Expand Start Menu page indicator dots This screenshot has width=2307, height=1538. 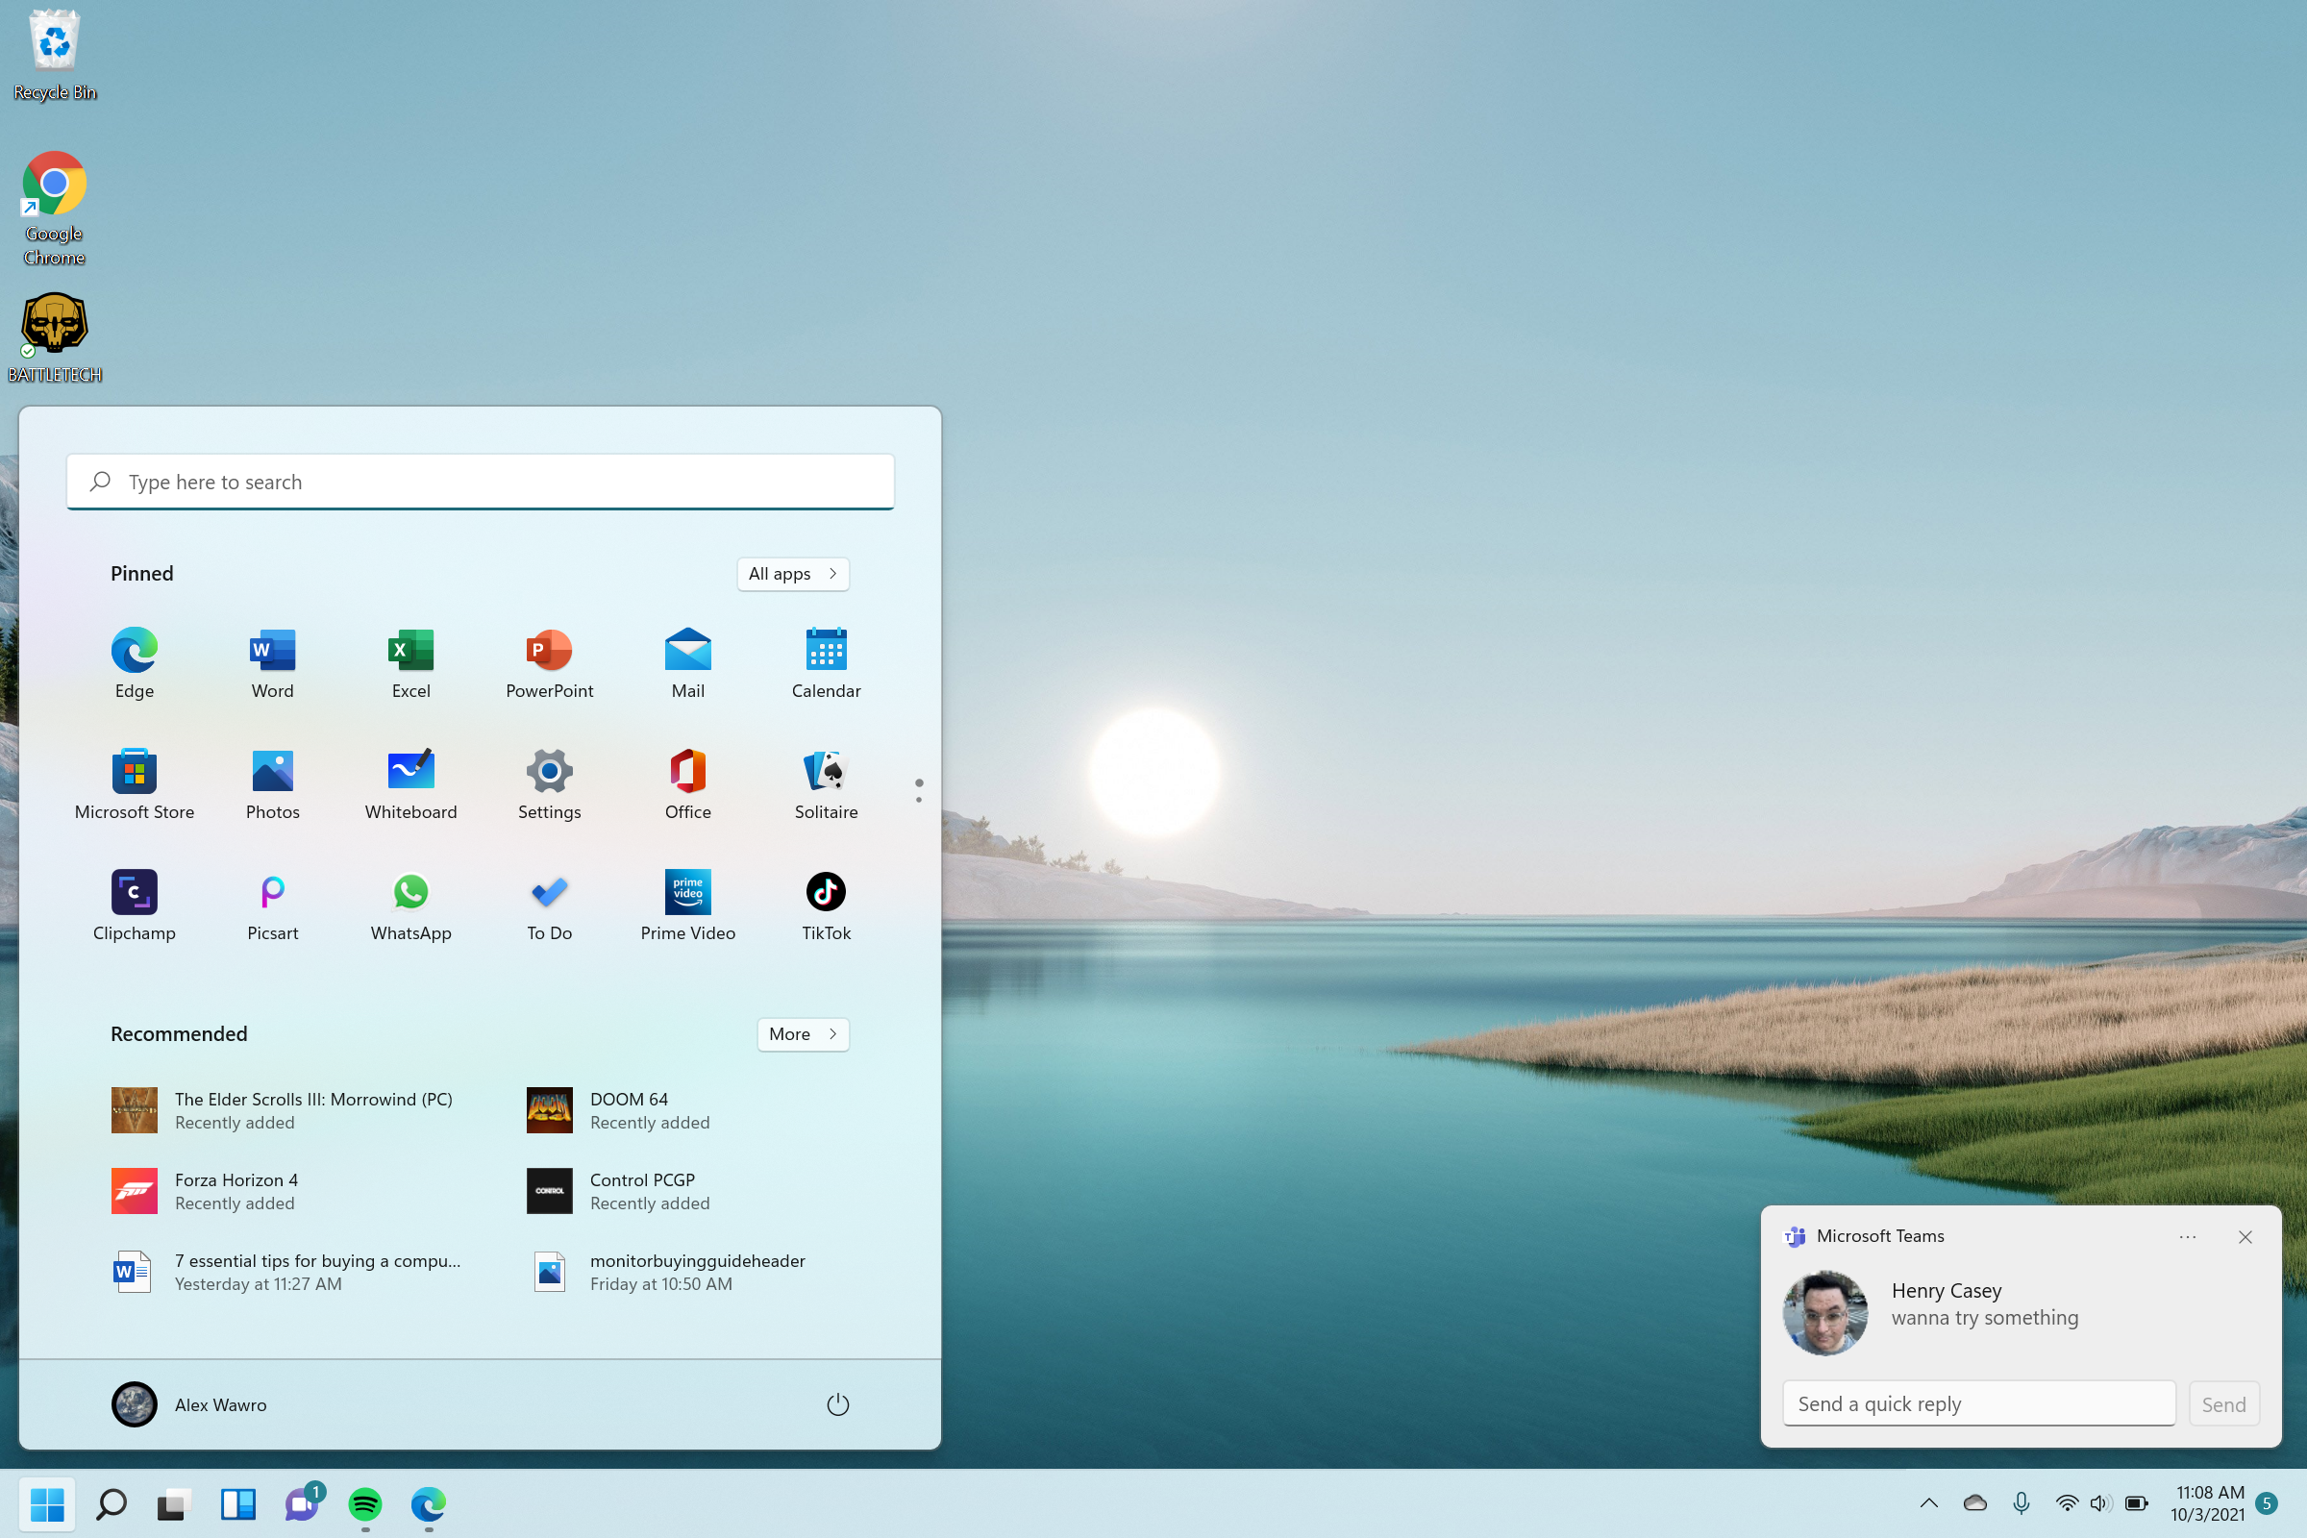[x=918, y=788]
